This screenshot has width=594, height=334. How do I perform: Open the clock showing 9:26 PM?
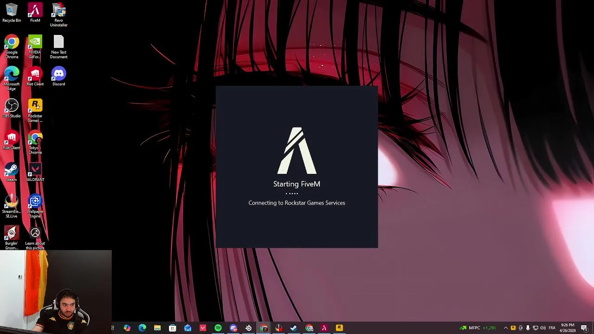tap(568, 328)
